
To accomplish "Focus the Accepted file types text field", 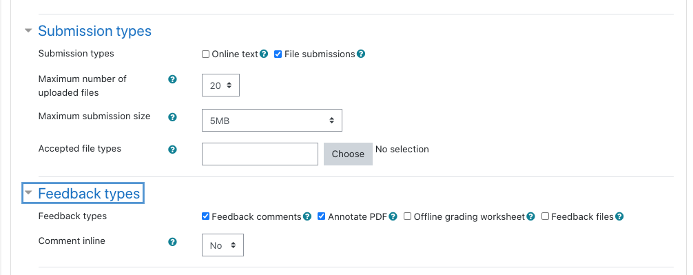I will 260,154.
